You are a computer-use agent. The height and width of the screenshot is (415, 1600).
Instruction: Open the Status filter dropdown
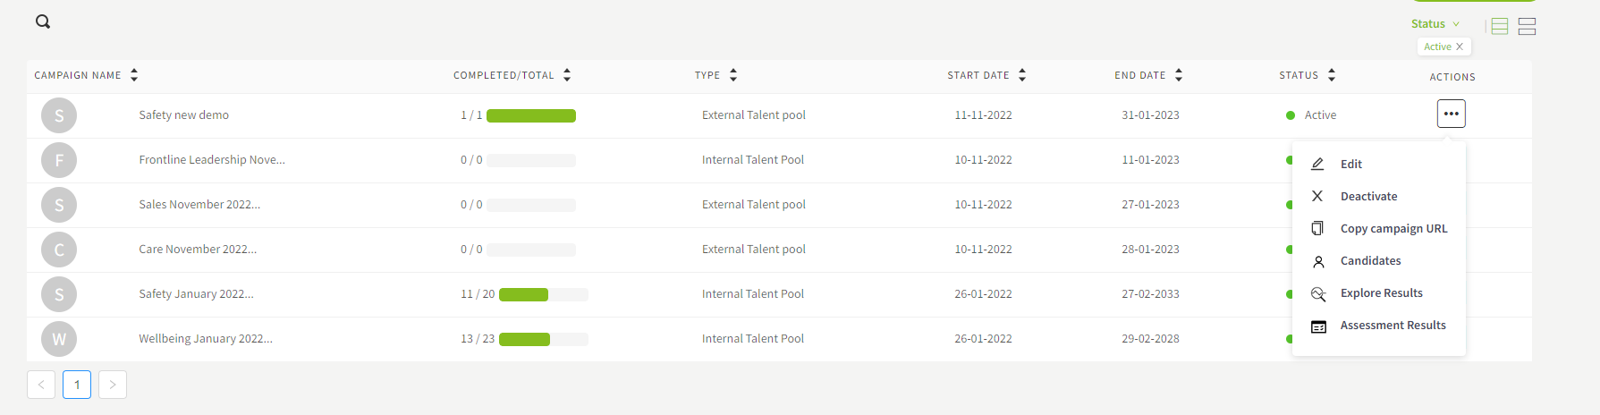coord(1435,24)
